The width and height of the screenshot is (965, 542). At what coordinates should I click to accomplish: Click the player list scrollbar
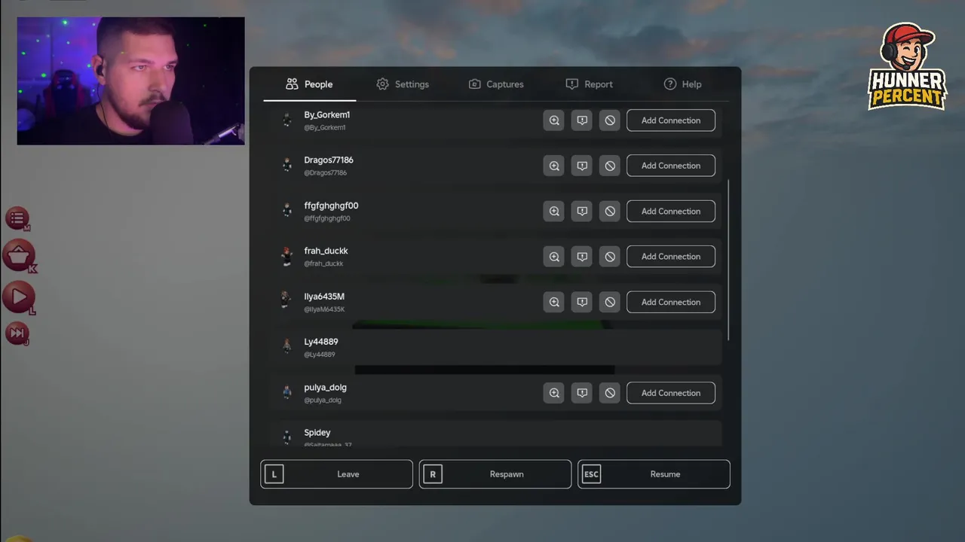(x=728, y=260)
